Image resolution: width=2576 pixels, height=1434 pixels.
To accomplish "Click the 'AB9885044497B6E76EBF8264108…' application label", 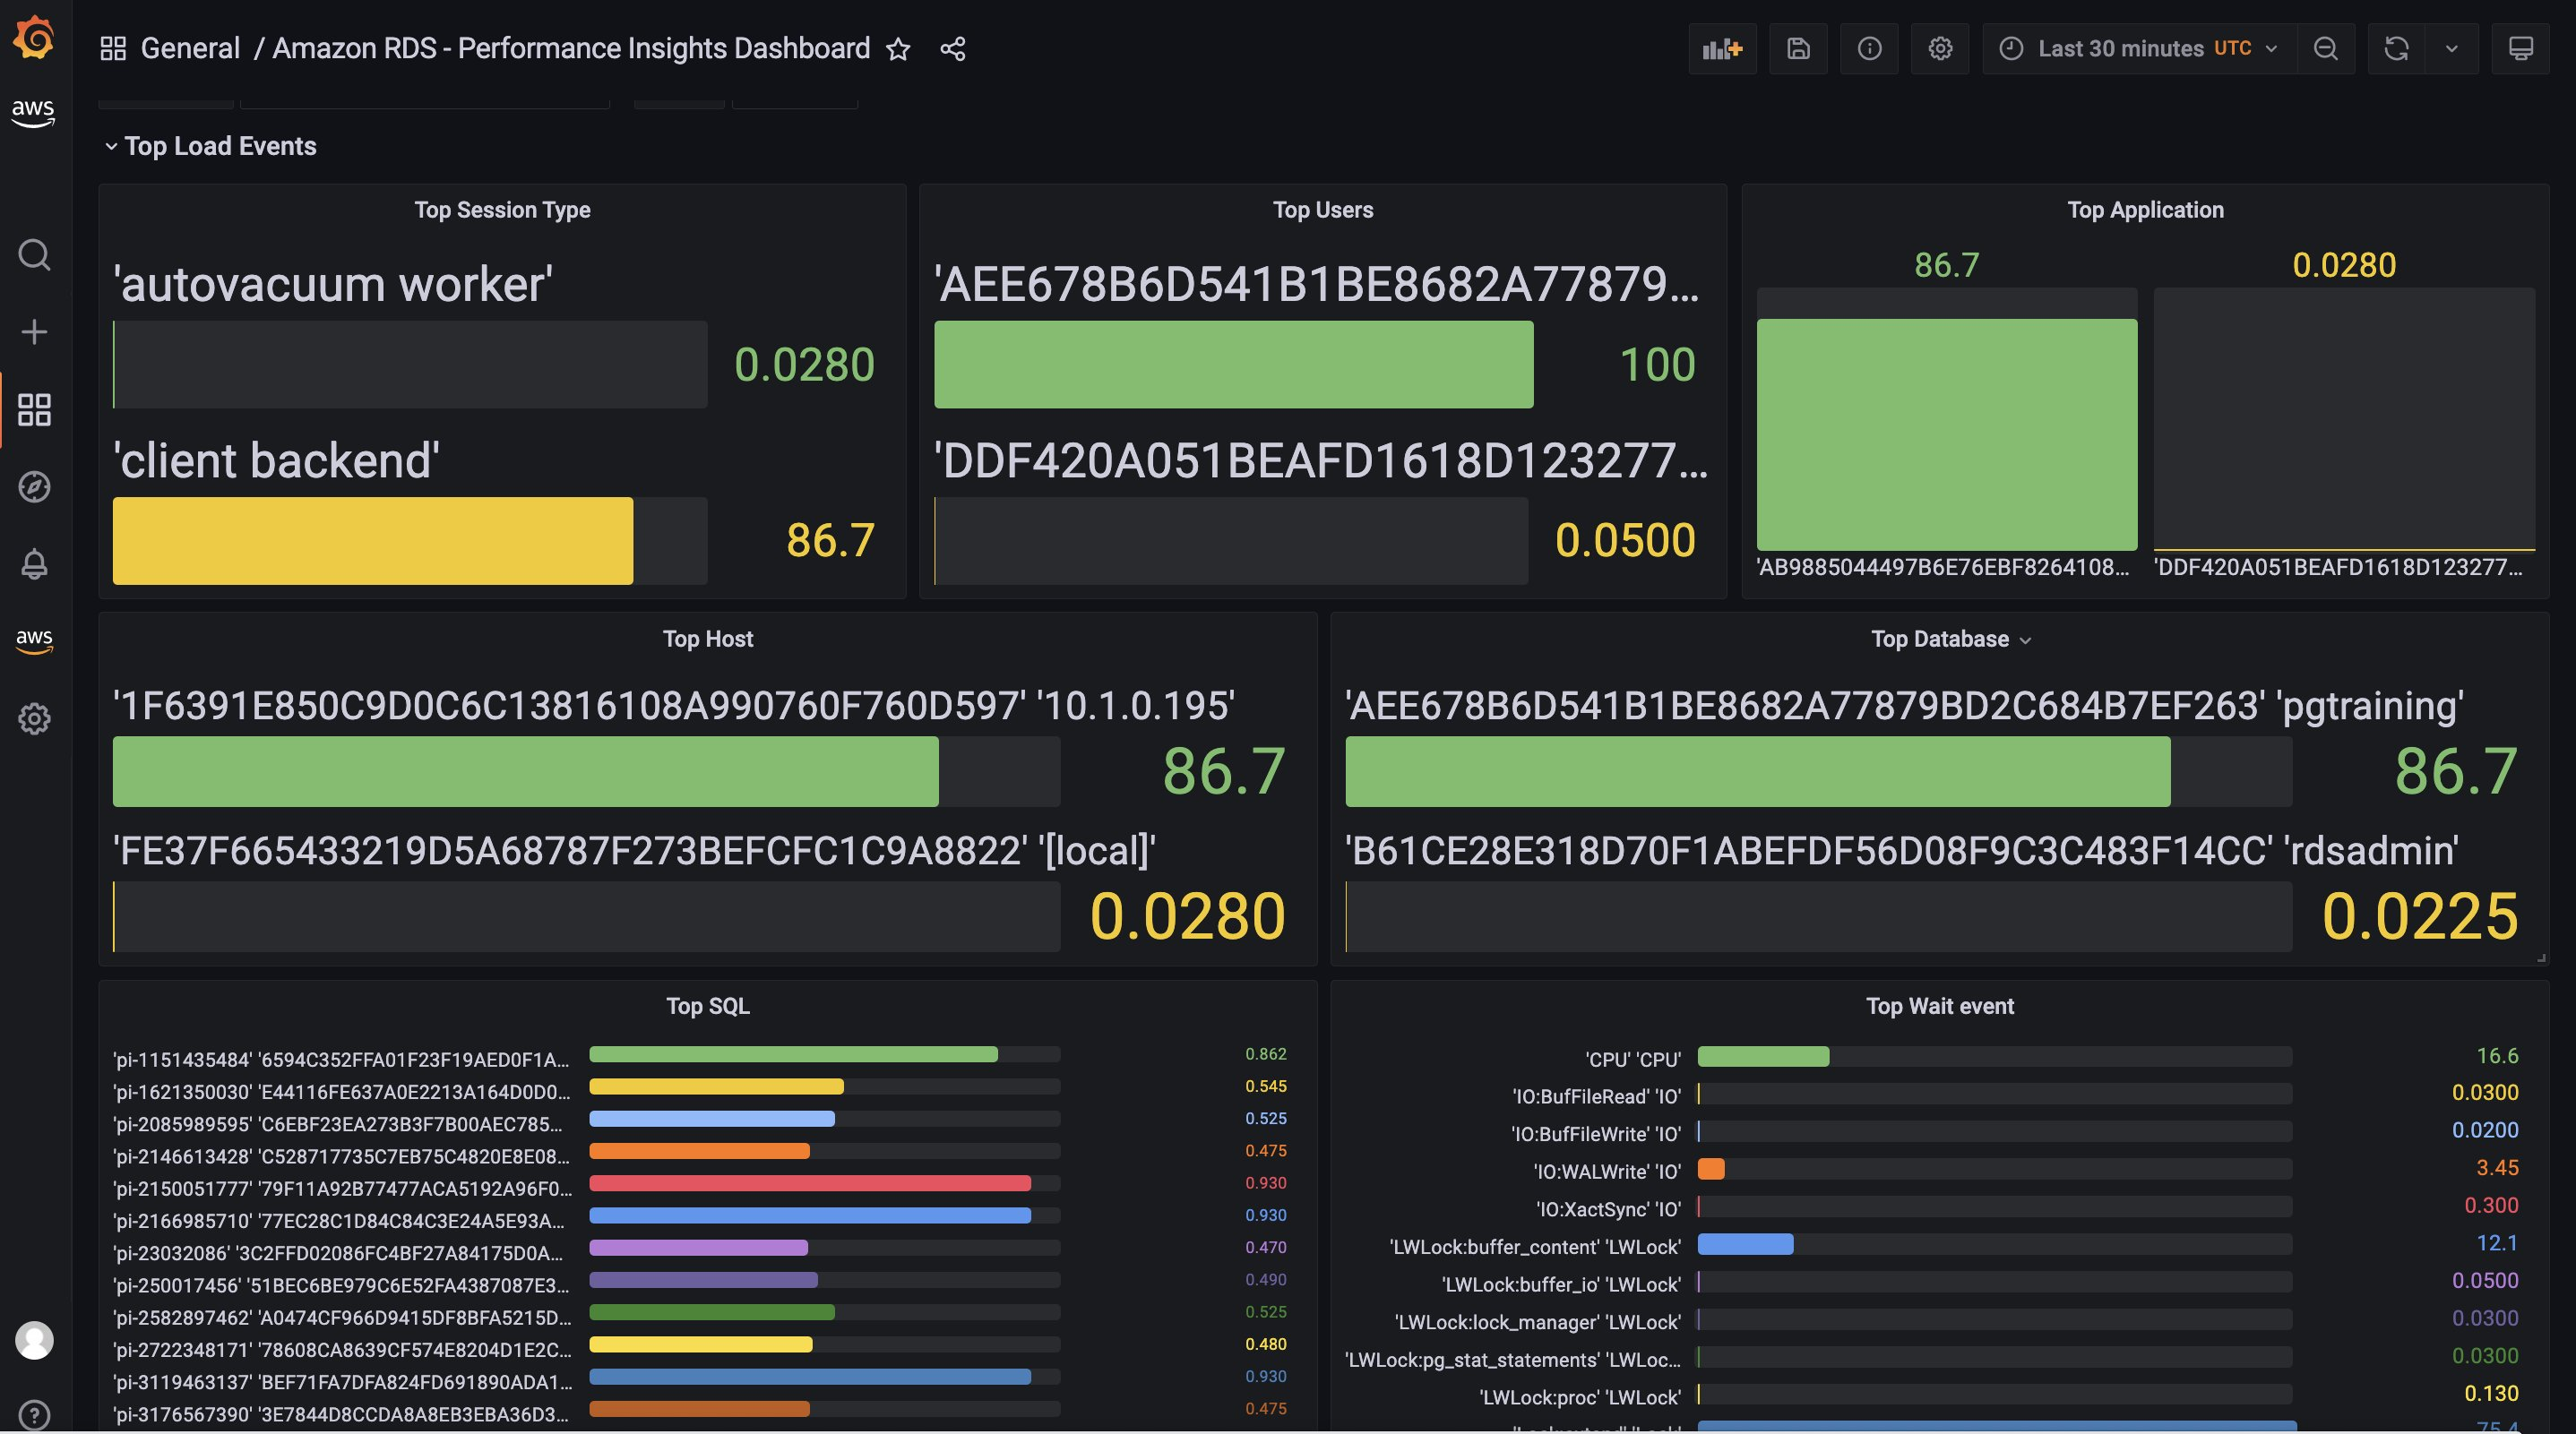I will pyautogui.click(x=1943, y=567).
